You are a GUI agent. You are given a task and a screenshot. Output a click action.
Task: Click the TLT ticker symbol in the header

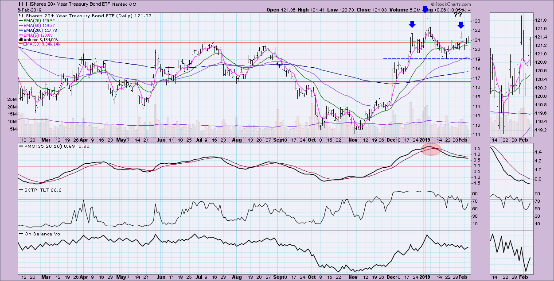click(23, 4)
